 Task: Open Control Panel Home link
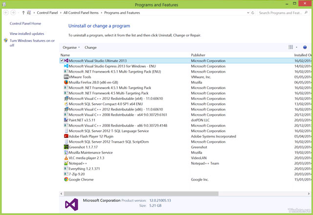click(25, 23)
